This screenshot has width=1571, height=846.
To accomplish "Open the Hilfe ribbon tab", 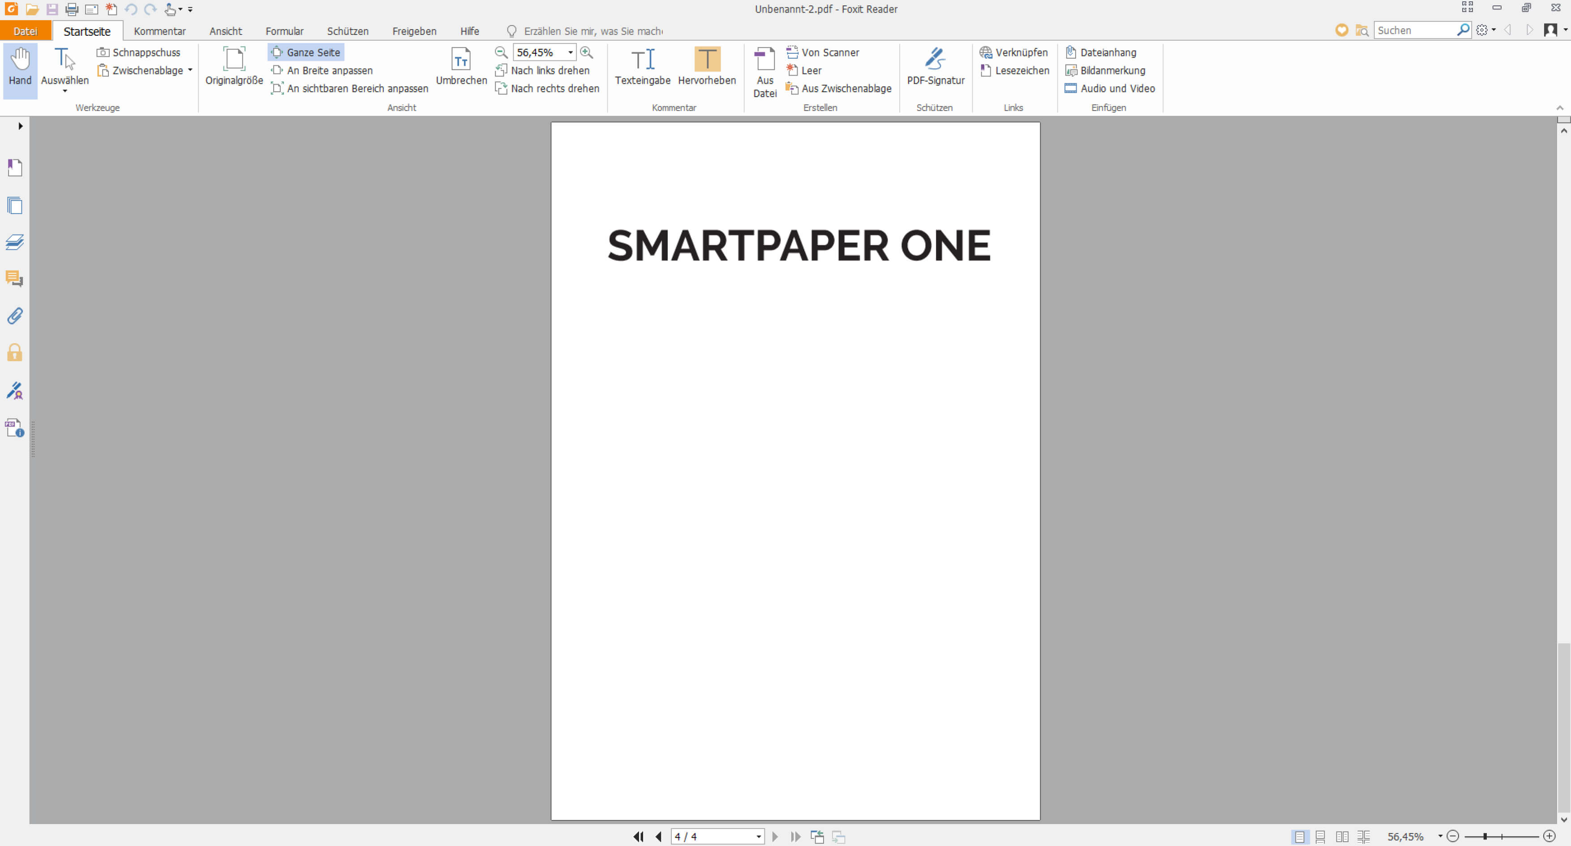I will pyautogui.click(x=470, y=31).
